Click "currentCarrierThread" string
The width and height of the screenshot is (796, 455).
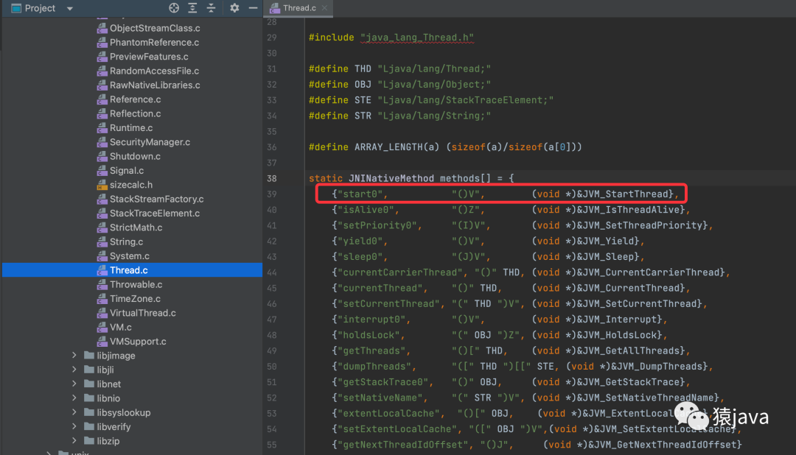point(399,273)
